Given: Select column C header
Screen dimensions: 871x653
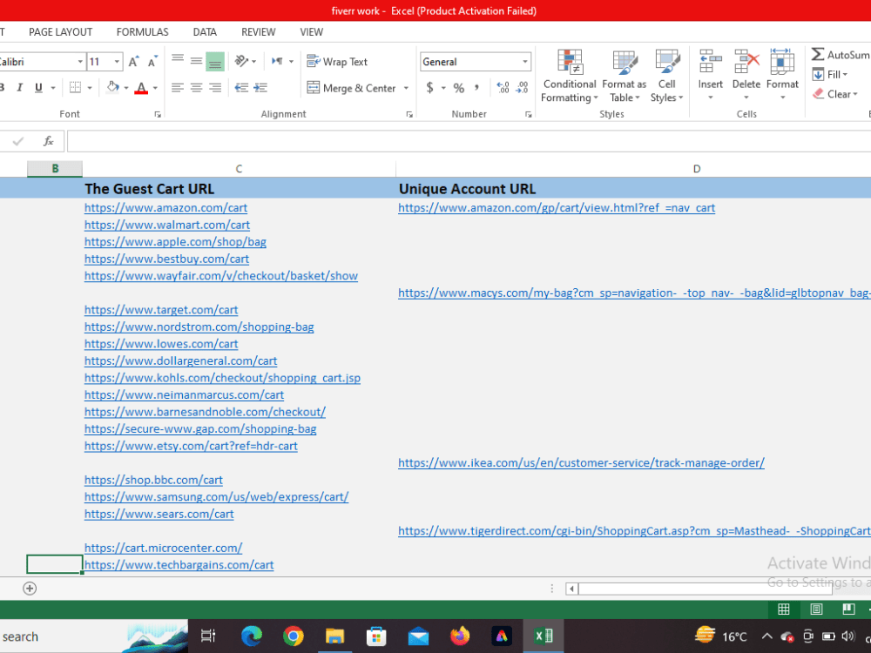Looking at the screenshot, I should click(239, 169).
